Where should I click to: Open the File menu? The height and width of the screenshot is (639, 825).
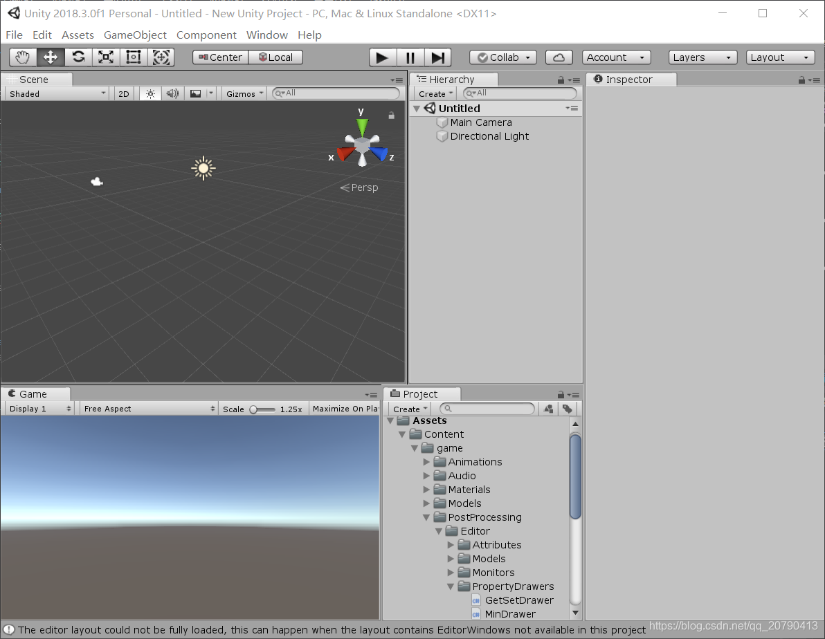15,35
